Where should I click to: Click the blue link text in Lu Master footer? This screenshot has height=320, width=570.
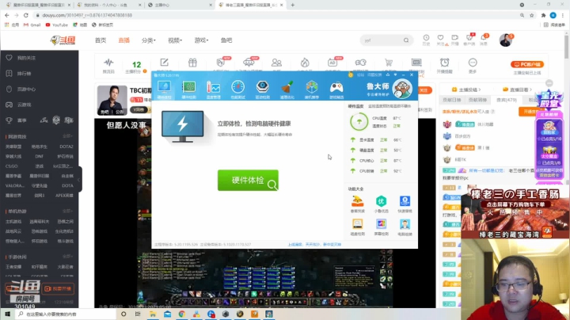click(x=314, y=245)
